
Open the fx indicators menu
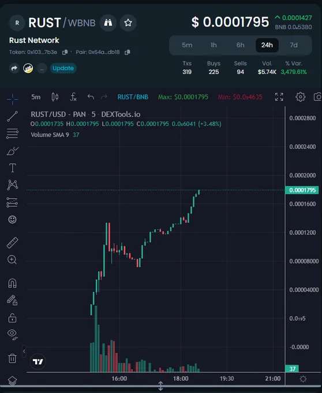coord(73,97)
